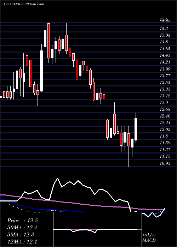Click the 12.02 price axis label
The image size is (177, 247).
[x=165, y=129]
